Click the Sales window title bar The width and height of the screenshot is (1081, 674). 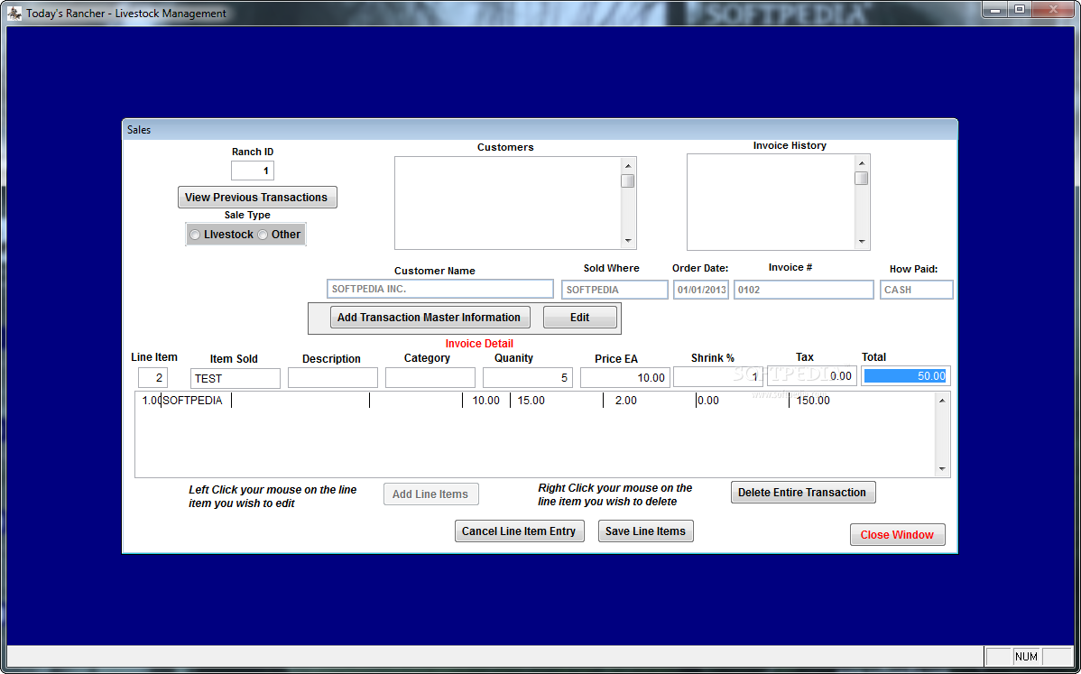(540, 130)
